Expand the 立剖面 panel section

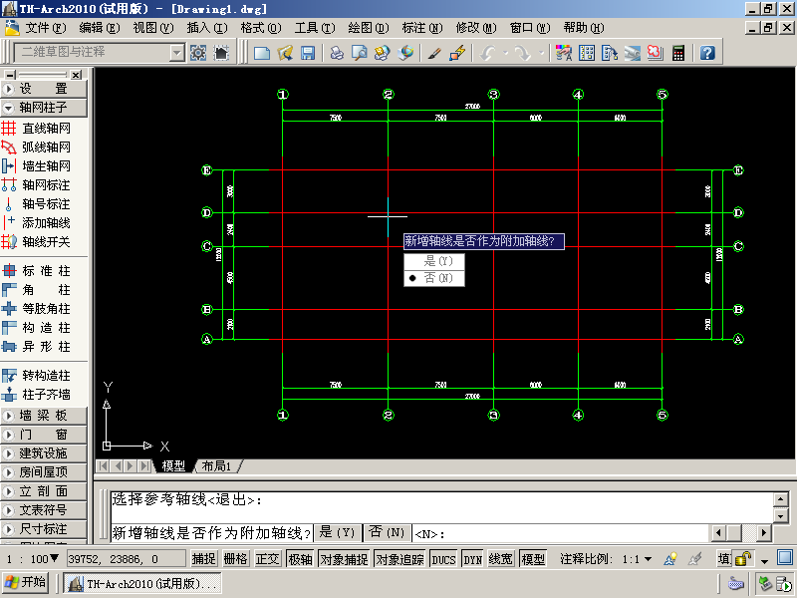[x=44, y=491]
